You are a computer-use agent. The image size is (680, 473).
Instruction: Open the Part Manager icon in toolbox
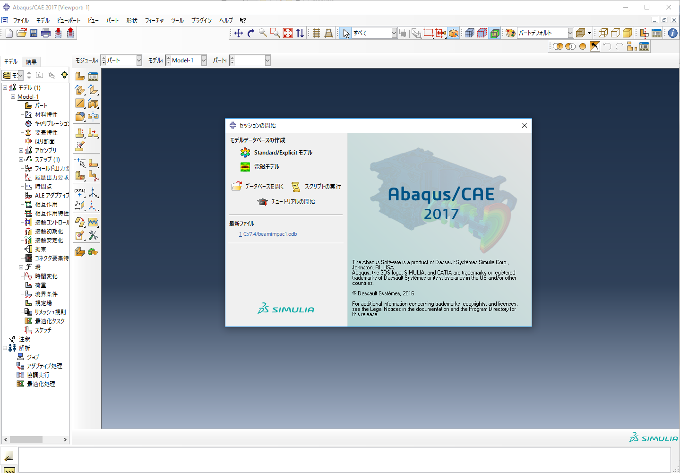[x=93, y=76]
